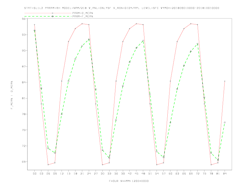Click y-axis tick value 81

pos(24,98)
